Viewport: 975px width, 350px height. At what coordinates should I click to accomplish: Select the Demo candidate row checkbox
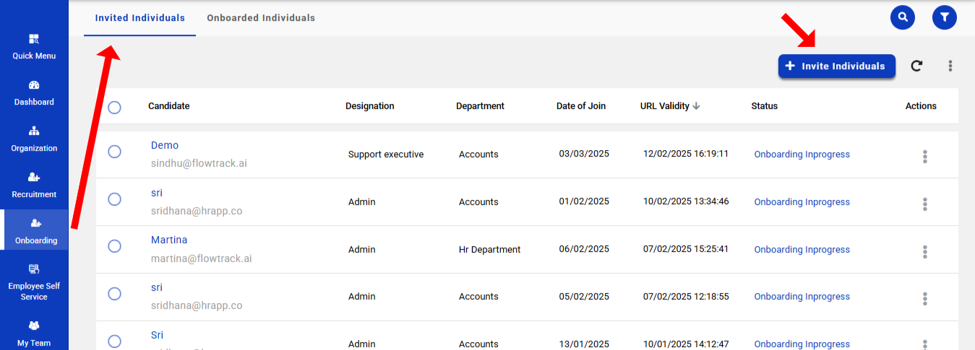click(114, 152)
